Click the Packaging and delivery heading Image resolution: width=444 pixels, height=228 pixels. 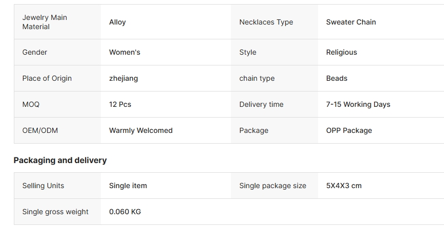(x=60, y=160)
